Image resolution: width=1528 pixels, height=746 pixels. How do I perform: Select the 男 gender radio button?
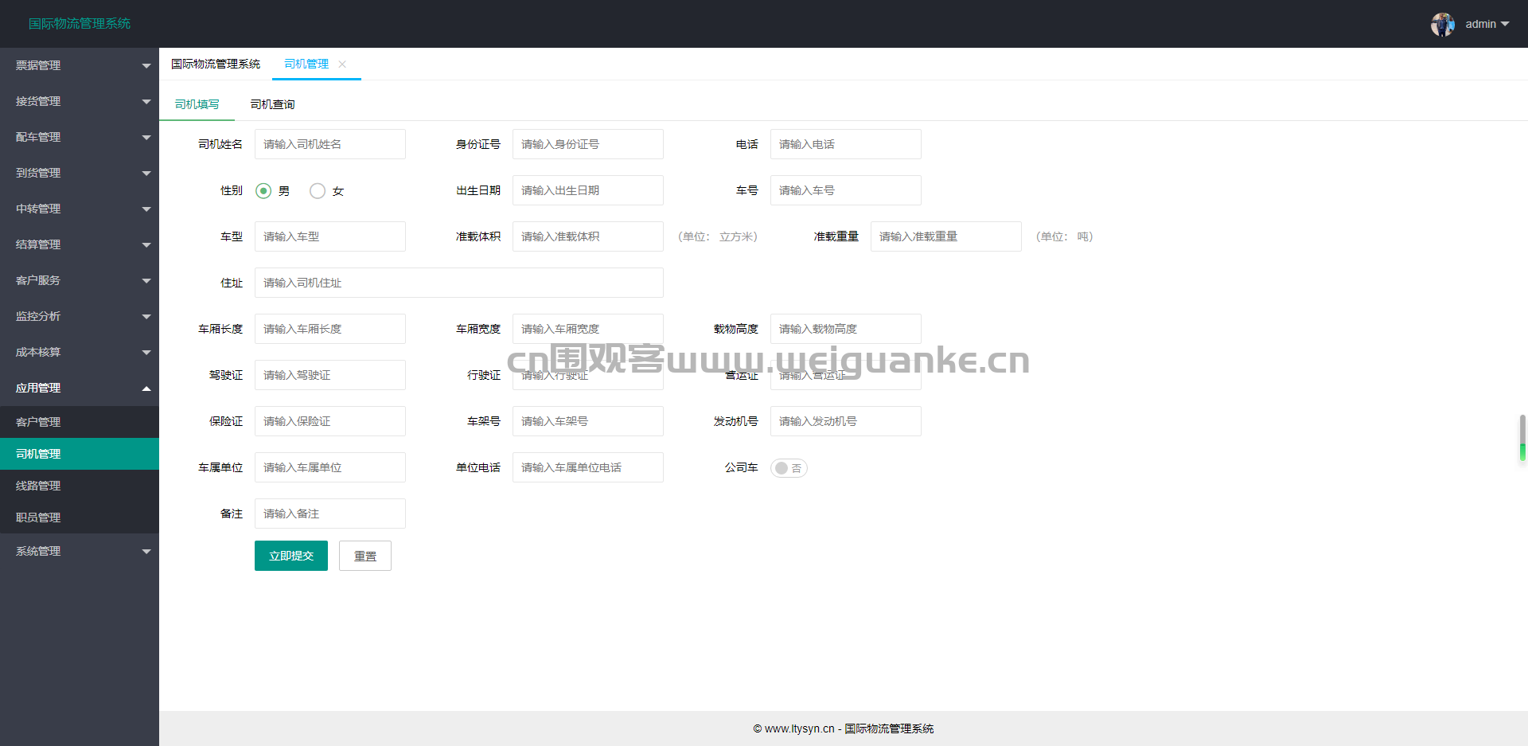pyautogui.click(x=263, y=191)
